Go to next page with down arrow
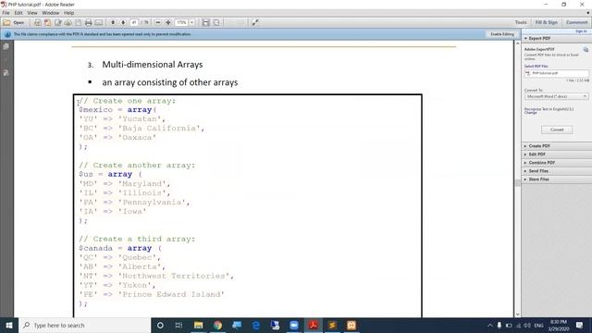This screenshot has width=592, height=333. click(x=123, y=22)
